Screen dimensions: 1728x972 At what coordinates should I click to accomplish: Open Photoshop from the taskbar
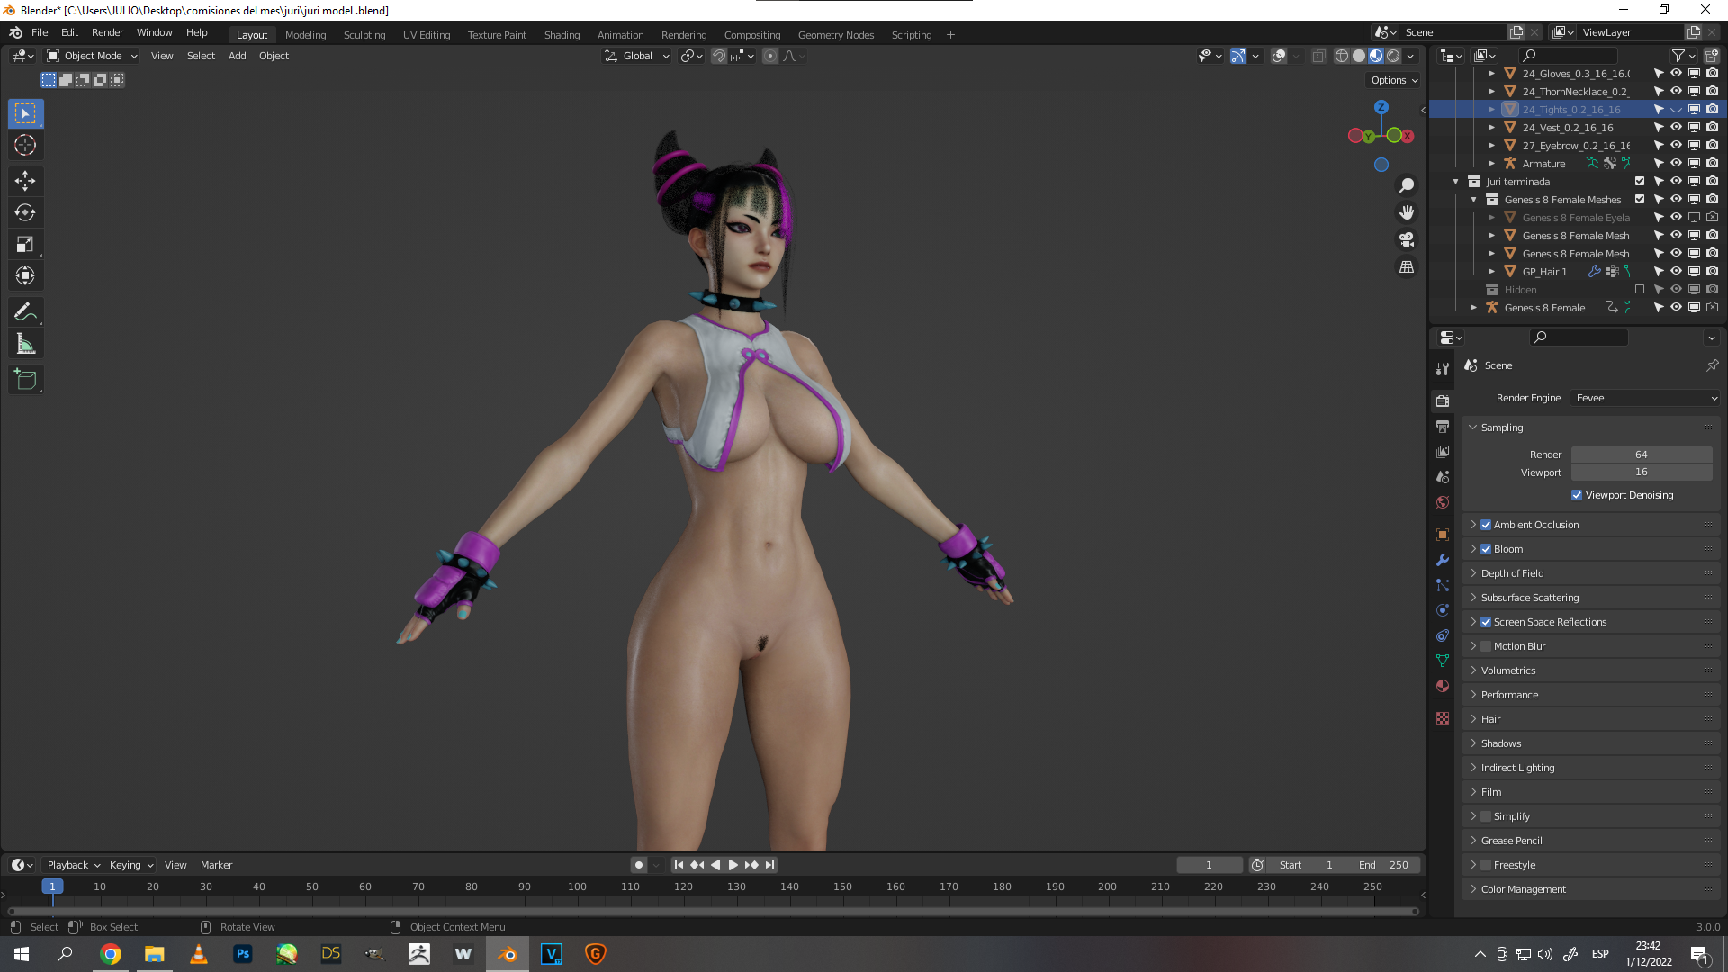coord(243,954)
